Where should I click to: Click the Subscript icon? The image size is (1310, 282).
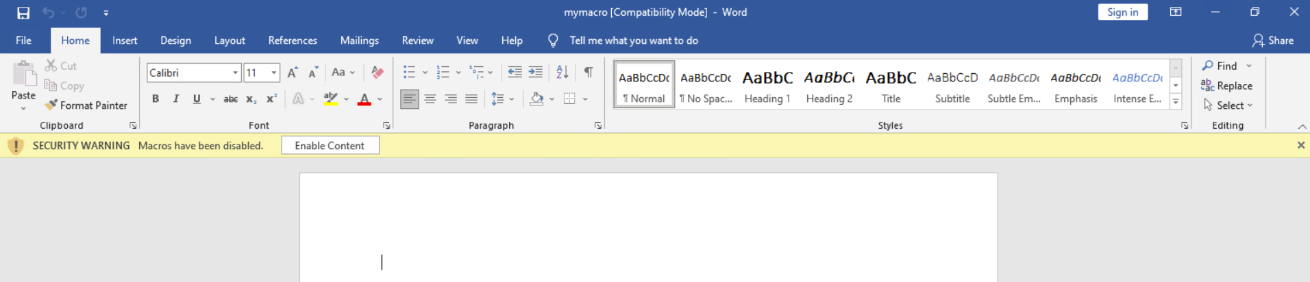coord(251,99)
